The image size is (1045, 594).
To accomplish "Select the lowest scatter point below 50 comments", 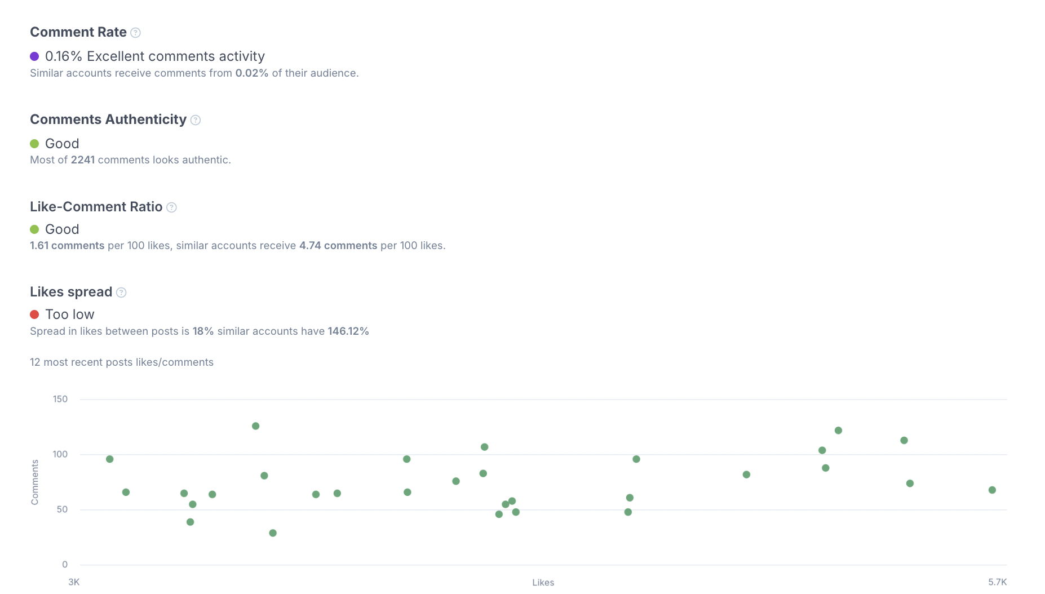I will [x=273, y=533].
